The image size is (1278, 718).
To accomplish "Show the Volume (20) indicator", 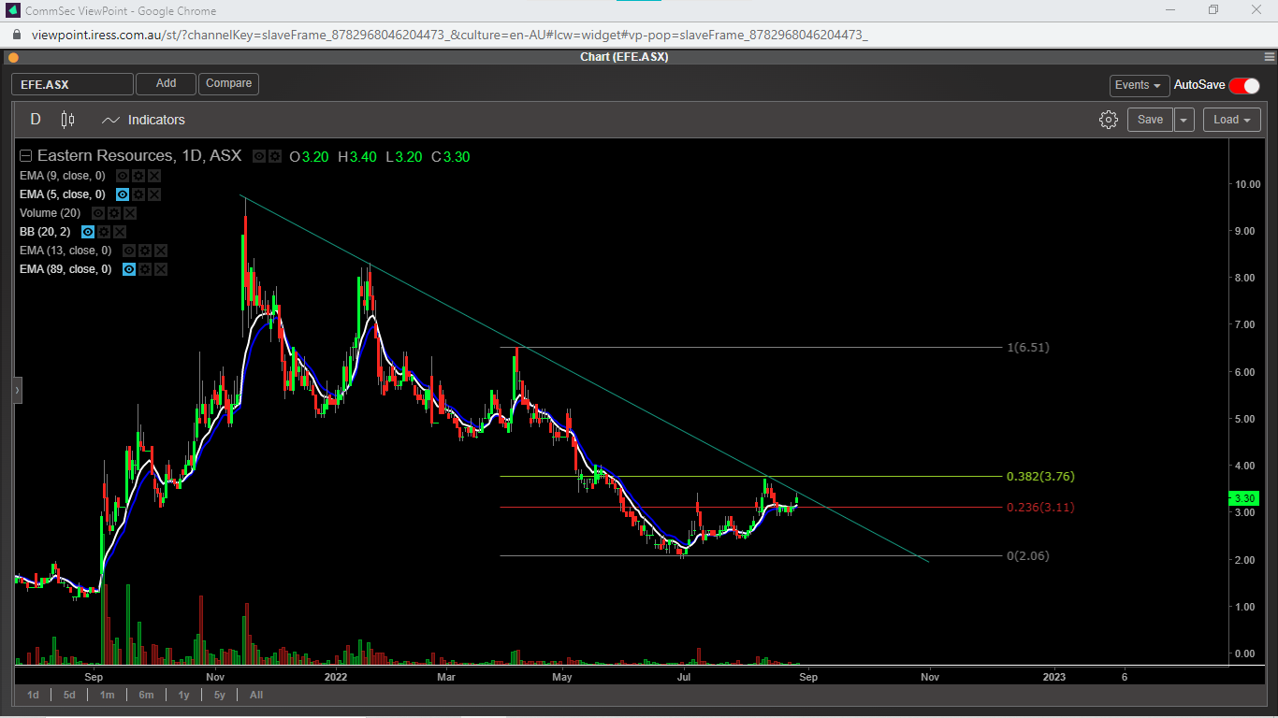I will [x=98, y=213].
